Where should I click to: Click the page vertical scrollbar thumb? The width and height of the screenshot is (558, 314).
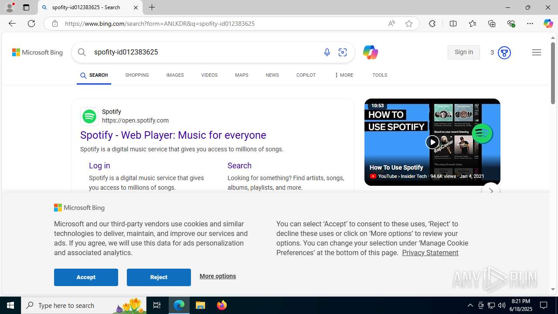[x=553, y=74]
